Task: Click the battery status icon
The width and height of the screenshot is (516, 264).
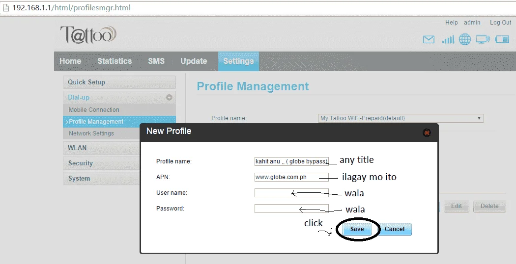Action: pyautogui.click(x=502, y=39)
